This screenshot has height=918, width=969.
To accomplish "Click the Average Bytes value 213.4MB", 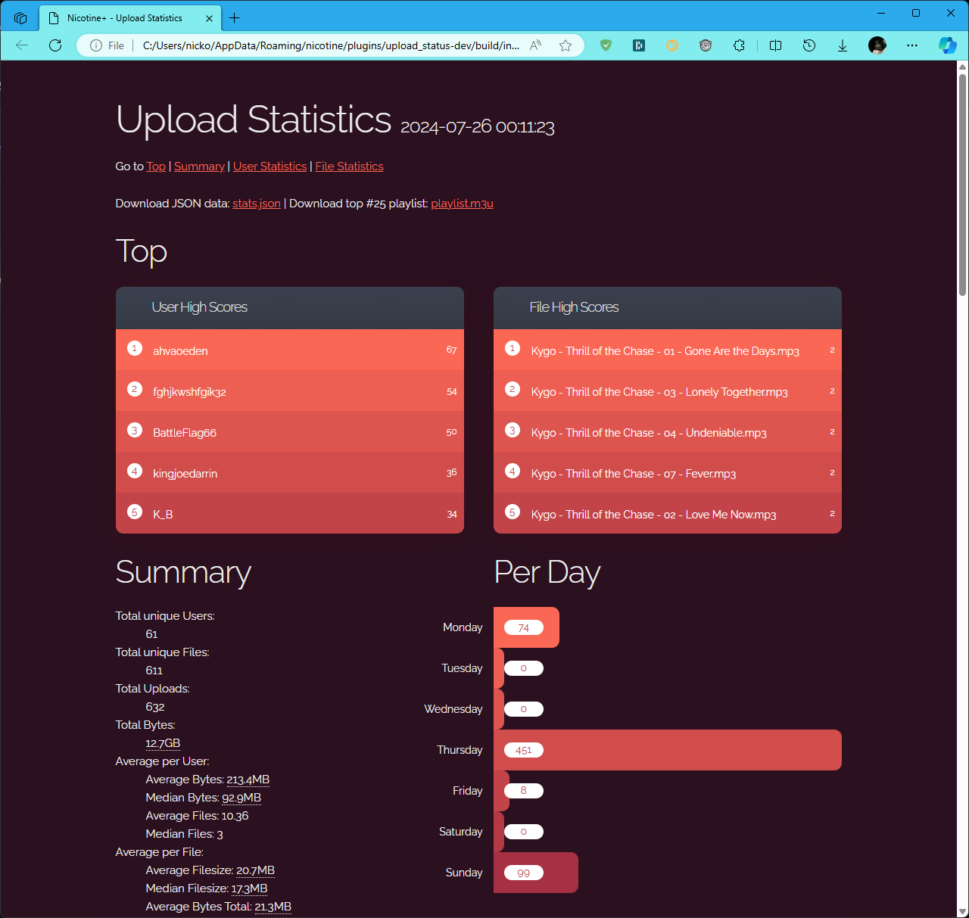I will (248, 780).
